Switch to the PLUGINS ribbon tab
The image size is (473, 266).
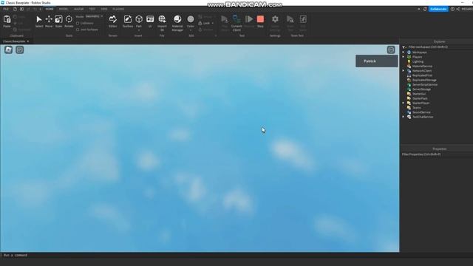coord(118,9)
